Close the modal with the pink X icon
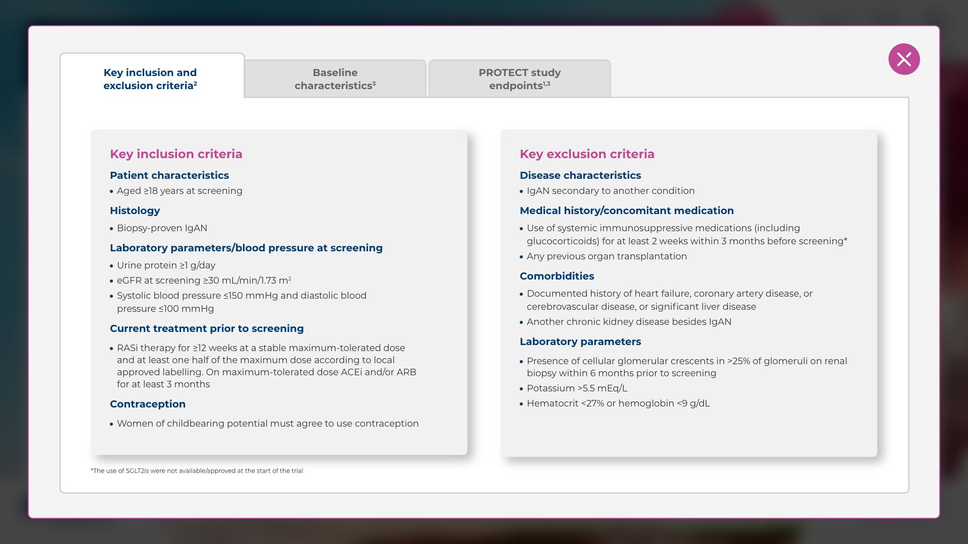 coord(903,59)
